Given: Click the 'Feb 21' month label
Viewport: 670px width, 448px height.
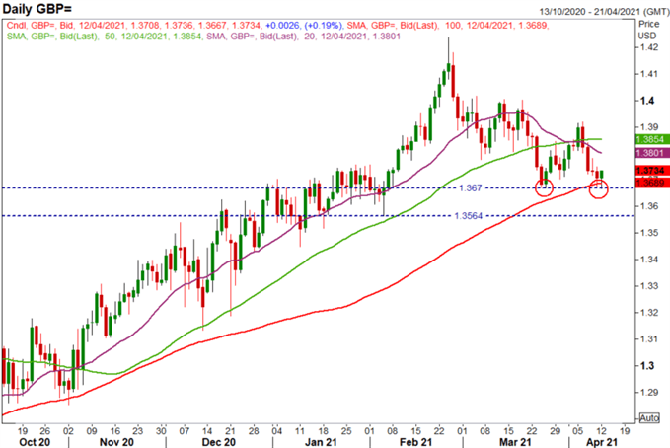Looking at the screenshot, I should pos(415,442).
